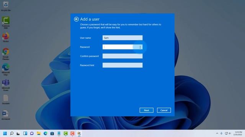Screen dimensions: 245x137
Task: Click the green Camtasia taskbar icon
Action: (65, 134)
